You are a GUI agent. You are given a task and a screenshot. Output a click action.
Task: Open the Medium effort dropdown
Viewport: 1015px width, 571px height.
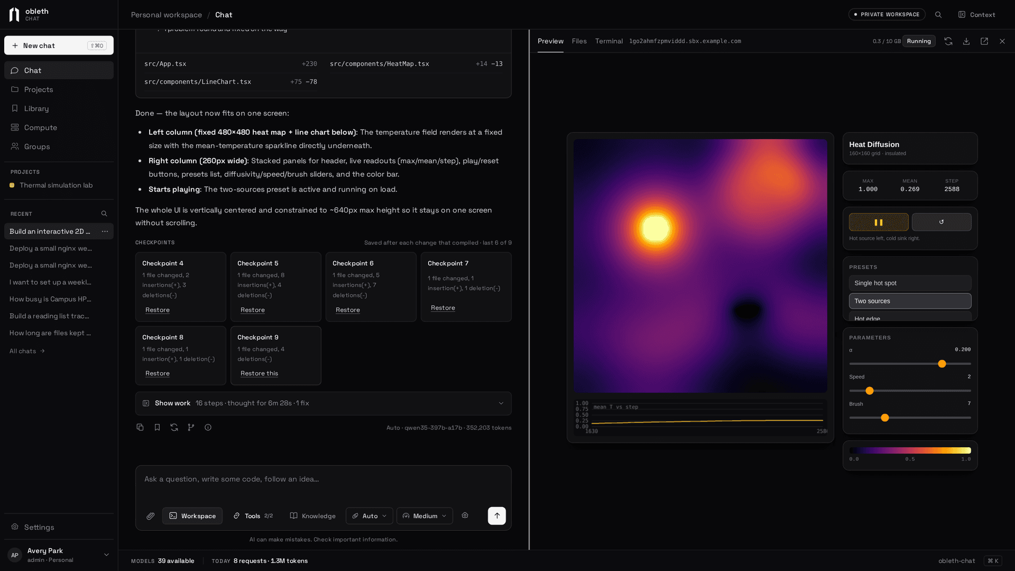click(x=425, y=516)
